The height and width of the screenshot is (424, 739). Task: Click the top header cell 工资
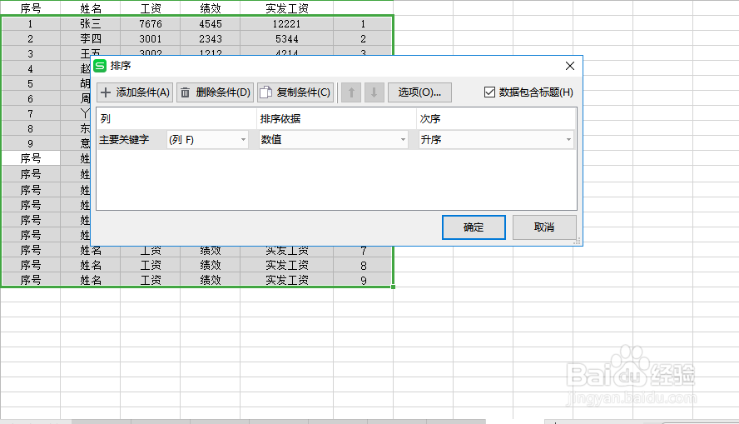(151, 8)
